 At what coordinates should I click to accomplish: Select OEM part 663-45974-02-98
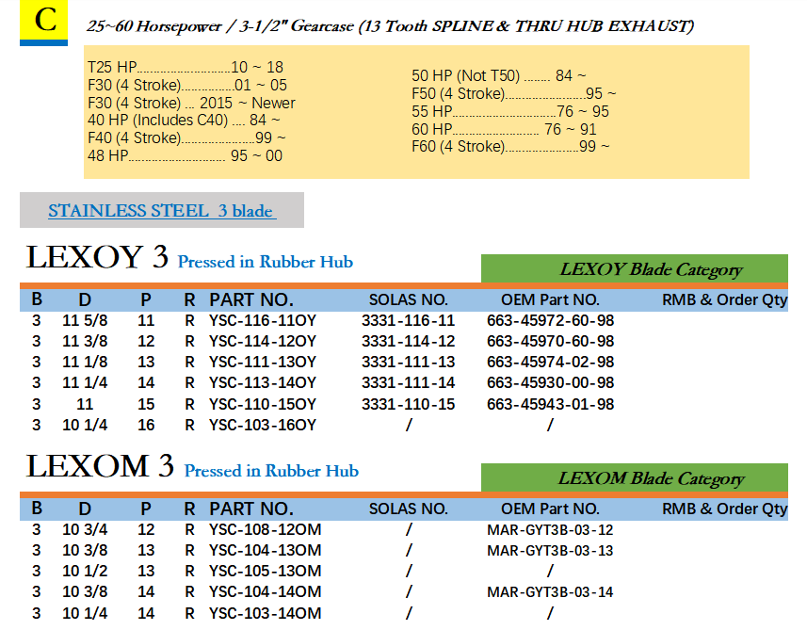pyautogui.click(x=550, y=362)
